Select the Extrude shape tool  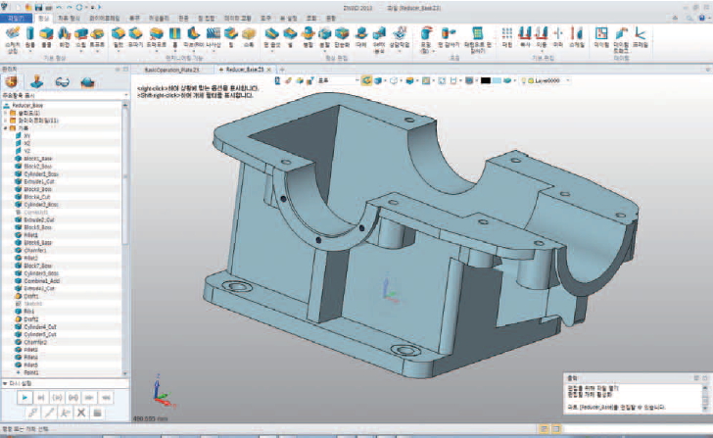click(x=46, y=36)
